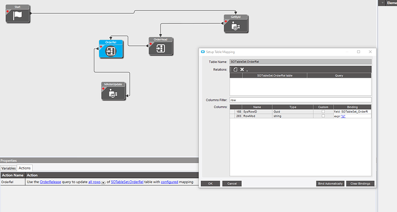
Task: Open the OrderRelease query link
Action: 51,182
